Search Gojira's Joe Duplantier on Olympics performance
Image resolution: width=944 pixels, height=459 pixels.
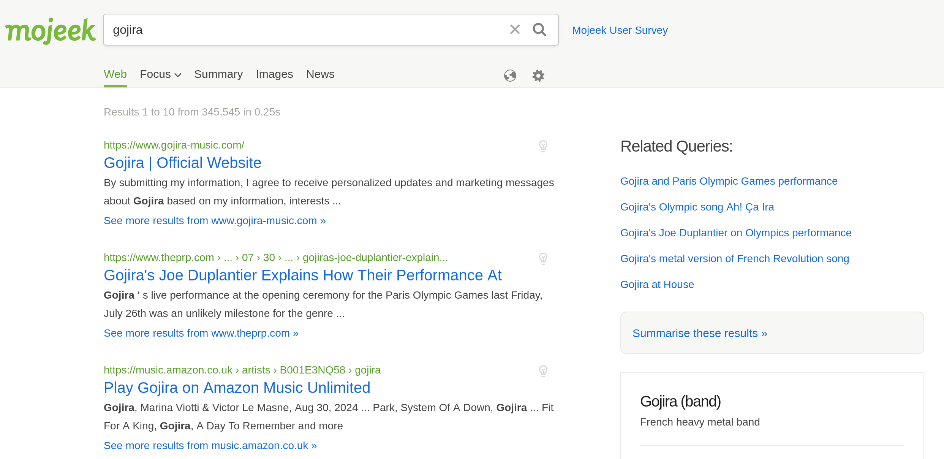735,233
